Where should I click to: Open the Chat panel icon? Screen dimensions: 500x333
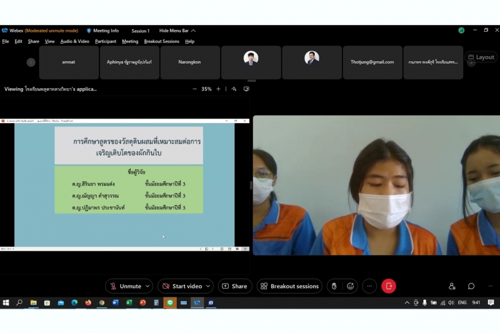[471, 286]
